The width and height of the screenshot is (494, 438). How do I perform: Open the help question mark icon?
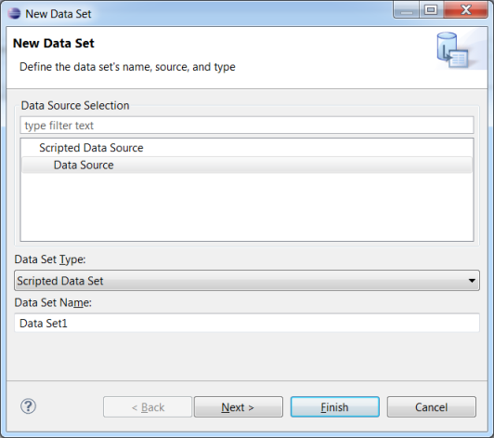tap(29, 406)
